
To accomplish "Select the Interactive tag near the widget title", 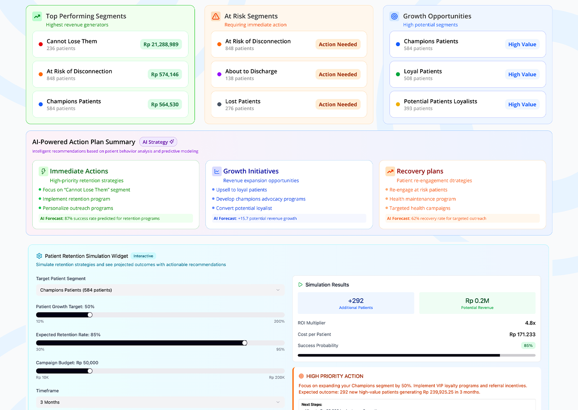I will 143,256.
